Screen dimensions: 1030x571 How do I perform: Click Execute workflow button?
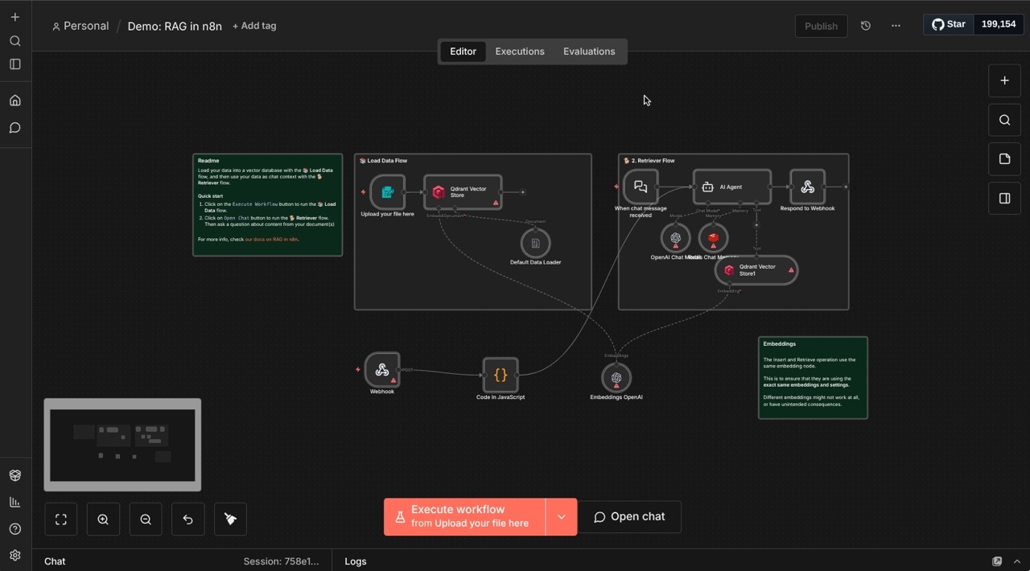coord(464,517)
